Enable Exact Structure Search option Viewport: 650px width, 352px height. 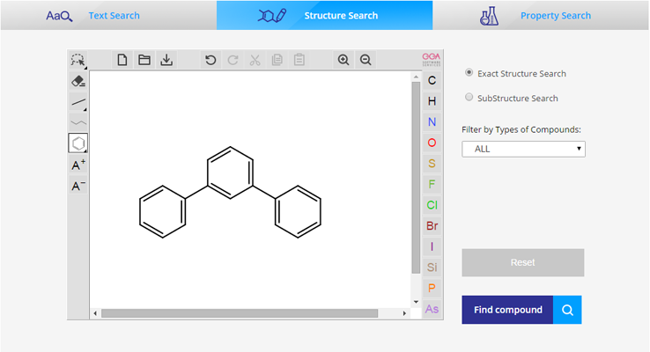(469, 72)
